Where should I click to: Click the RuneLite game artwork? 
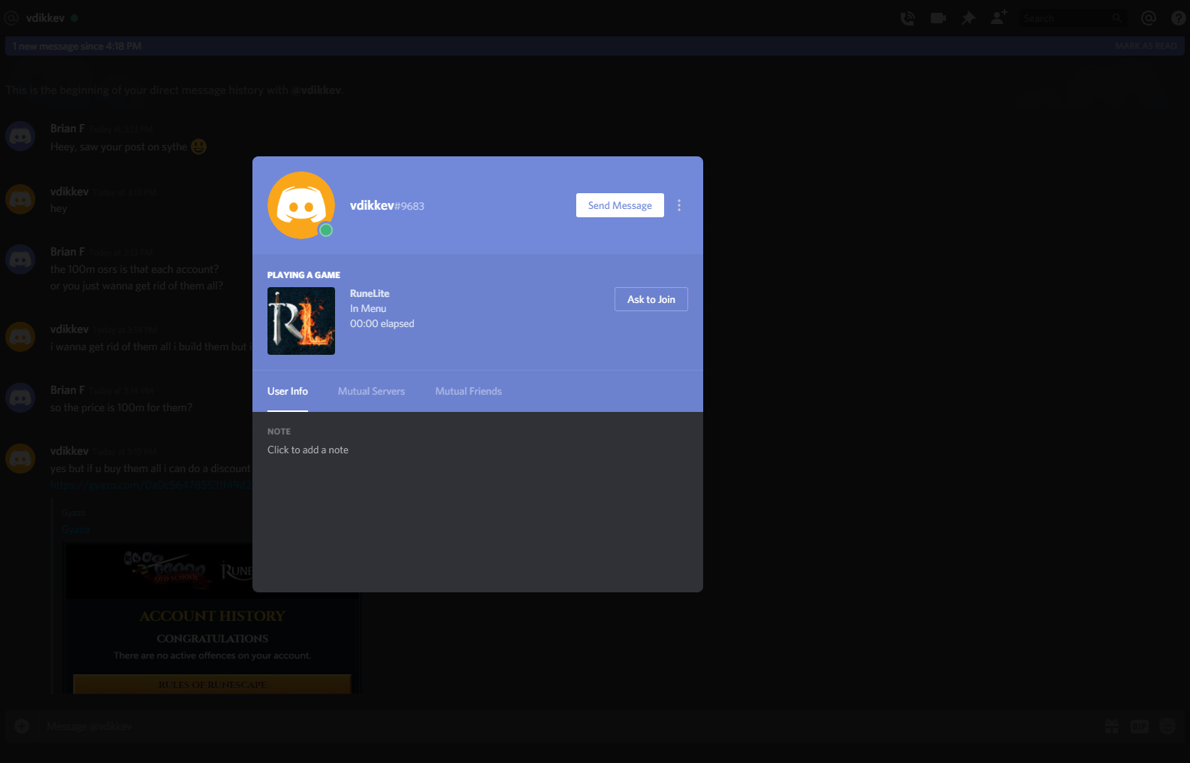(x=301, y=321)
